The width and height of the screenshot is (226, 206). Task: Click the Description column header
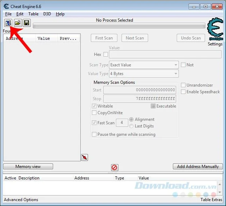(x=45, y=178)
